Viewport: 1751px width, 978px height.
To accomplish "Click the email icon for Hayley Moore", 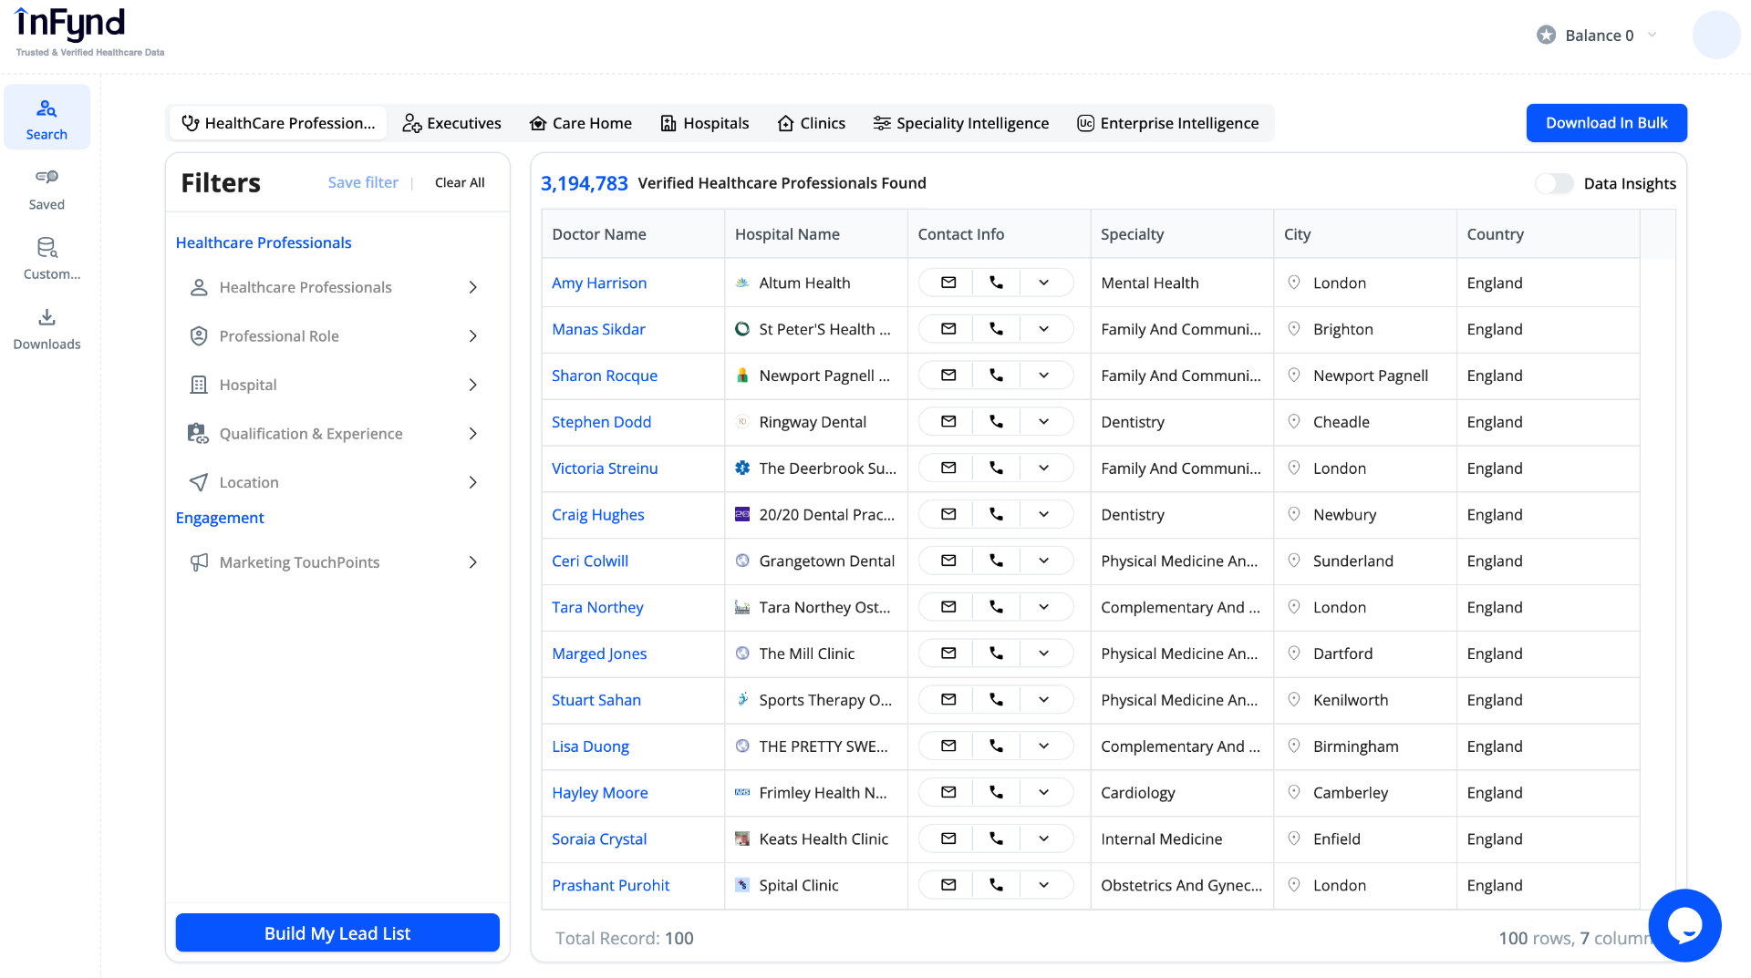I will point(948,793).
